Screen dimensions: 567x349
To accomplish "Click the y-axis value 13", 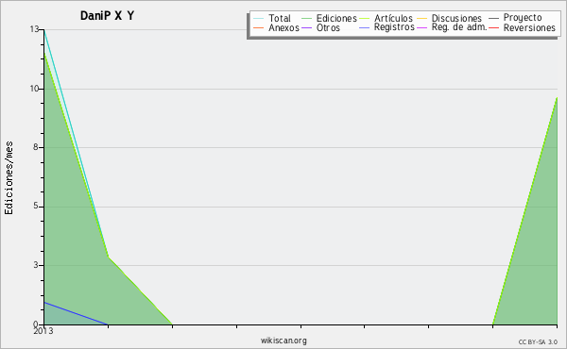I will tap(34, 29).
